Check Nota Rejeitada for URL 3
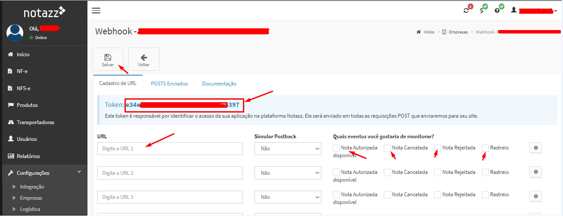563x216 pixels. (438, 195)
